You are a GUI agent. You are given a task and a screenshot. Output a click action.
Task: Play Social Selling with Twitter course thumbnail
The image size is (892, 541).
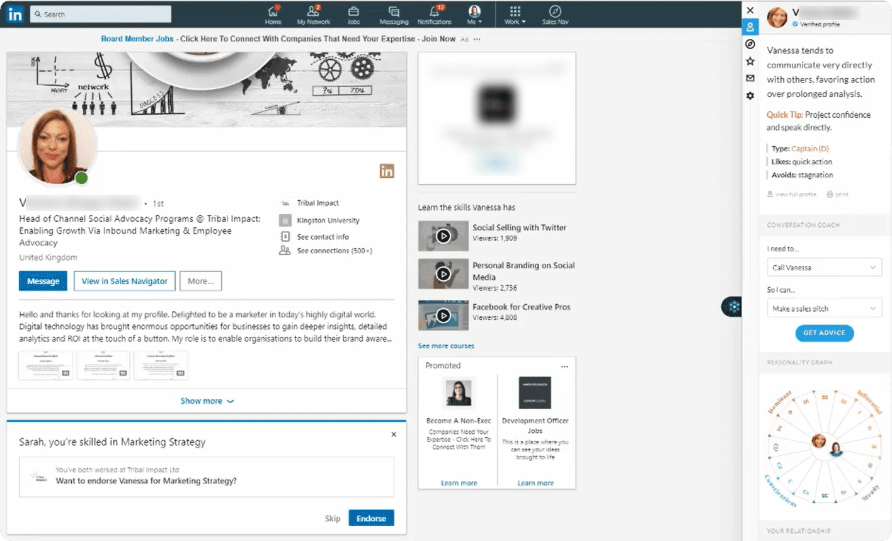click(x=443, y=236)
